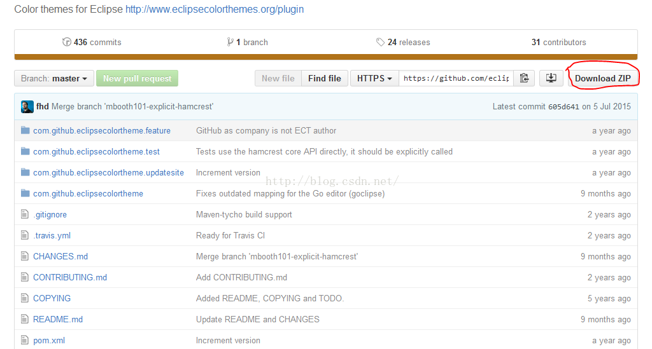652x349 pixels.
Task: View the 24 releases
Action: 409,43
